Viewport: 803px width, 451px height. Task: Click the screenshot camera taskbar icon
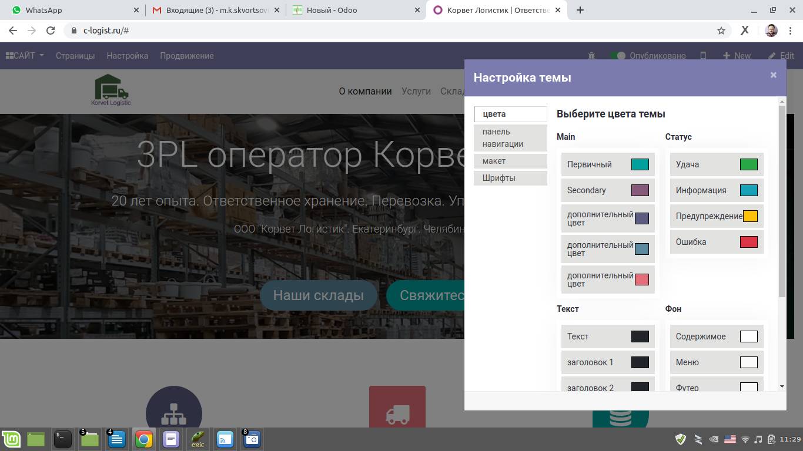pos(252,439)
